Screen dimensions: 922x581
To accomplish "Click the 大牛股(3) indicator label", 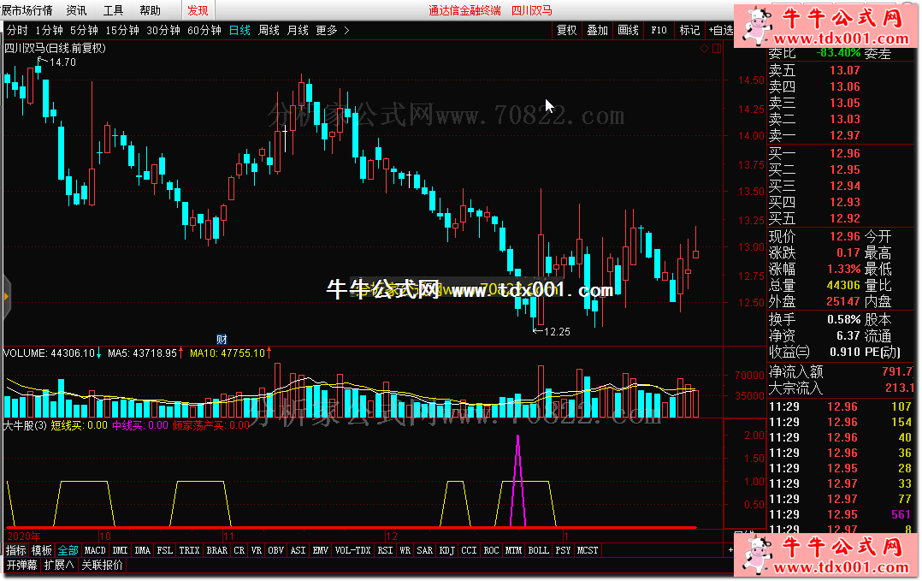I will 25,425.
